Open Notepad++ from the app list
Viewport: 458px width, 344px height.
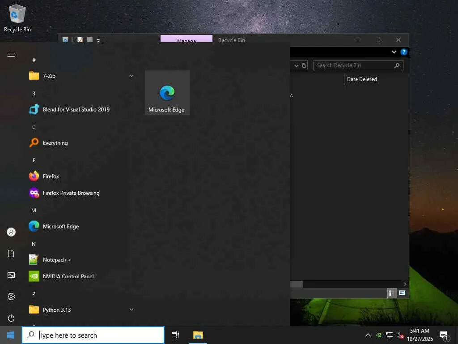[81, 260]
